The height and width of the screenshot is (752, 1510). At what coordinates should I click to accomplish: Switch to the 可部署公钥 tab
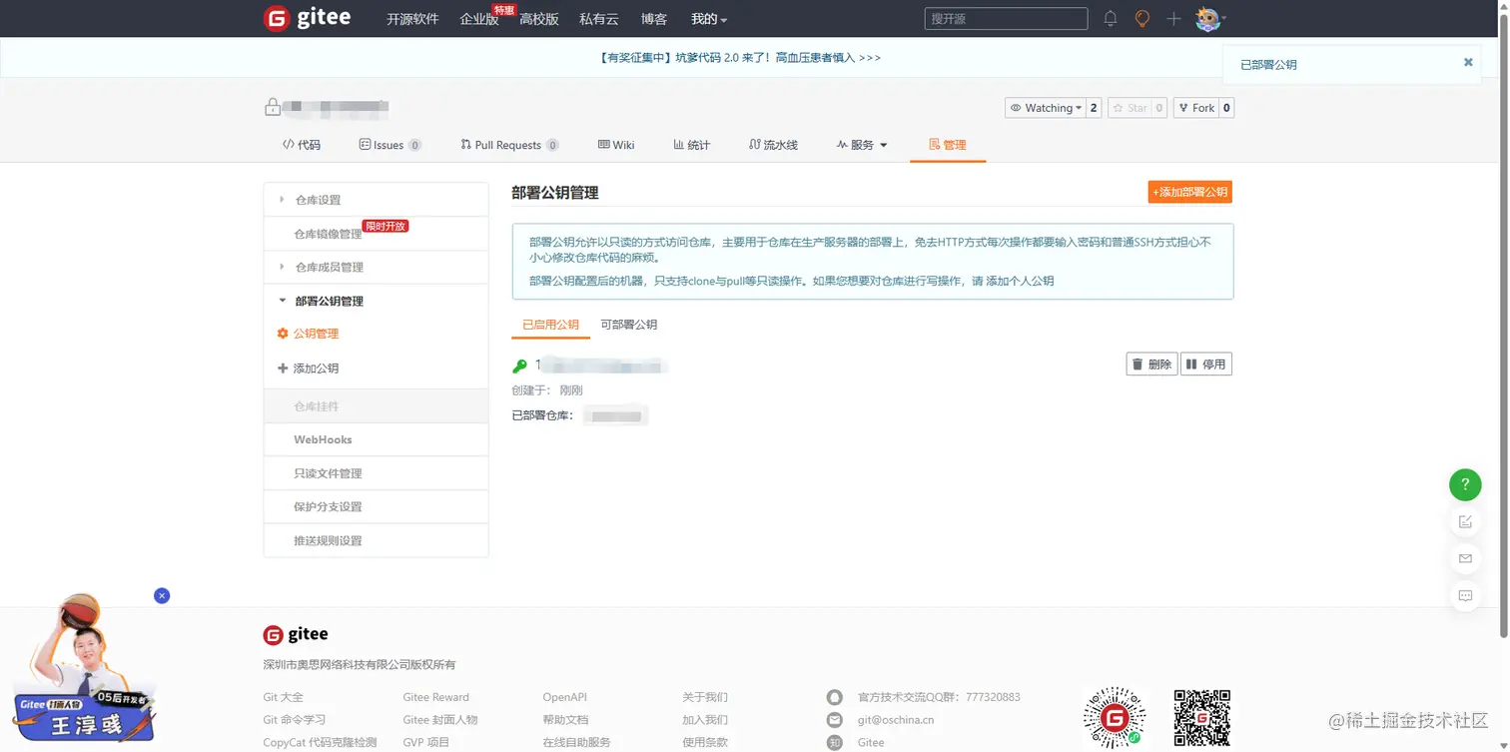click(x=629, y=325)
